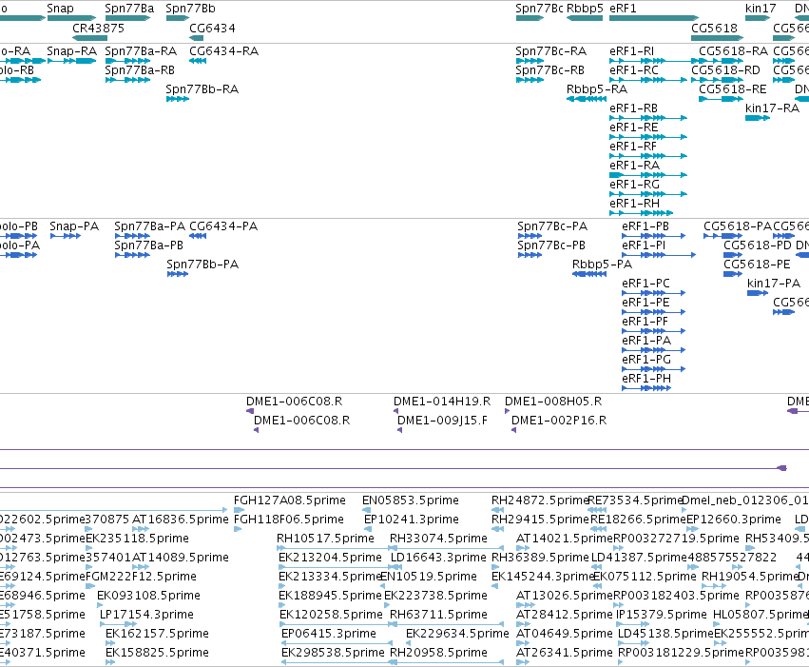Click protein Spn77Bc-PA
Viewport: 809px width, 667px height.
pyautogui.click(x=530, y=236)
